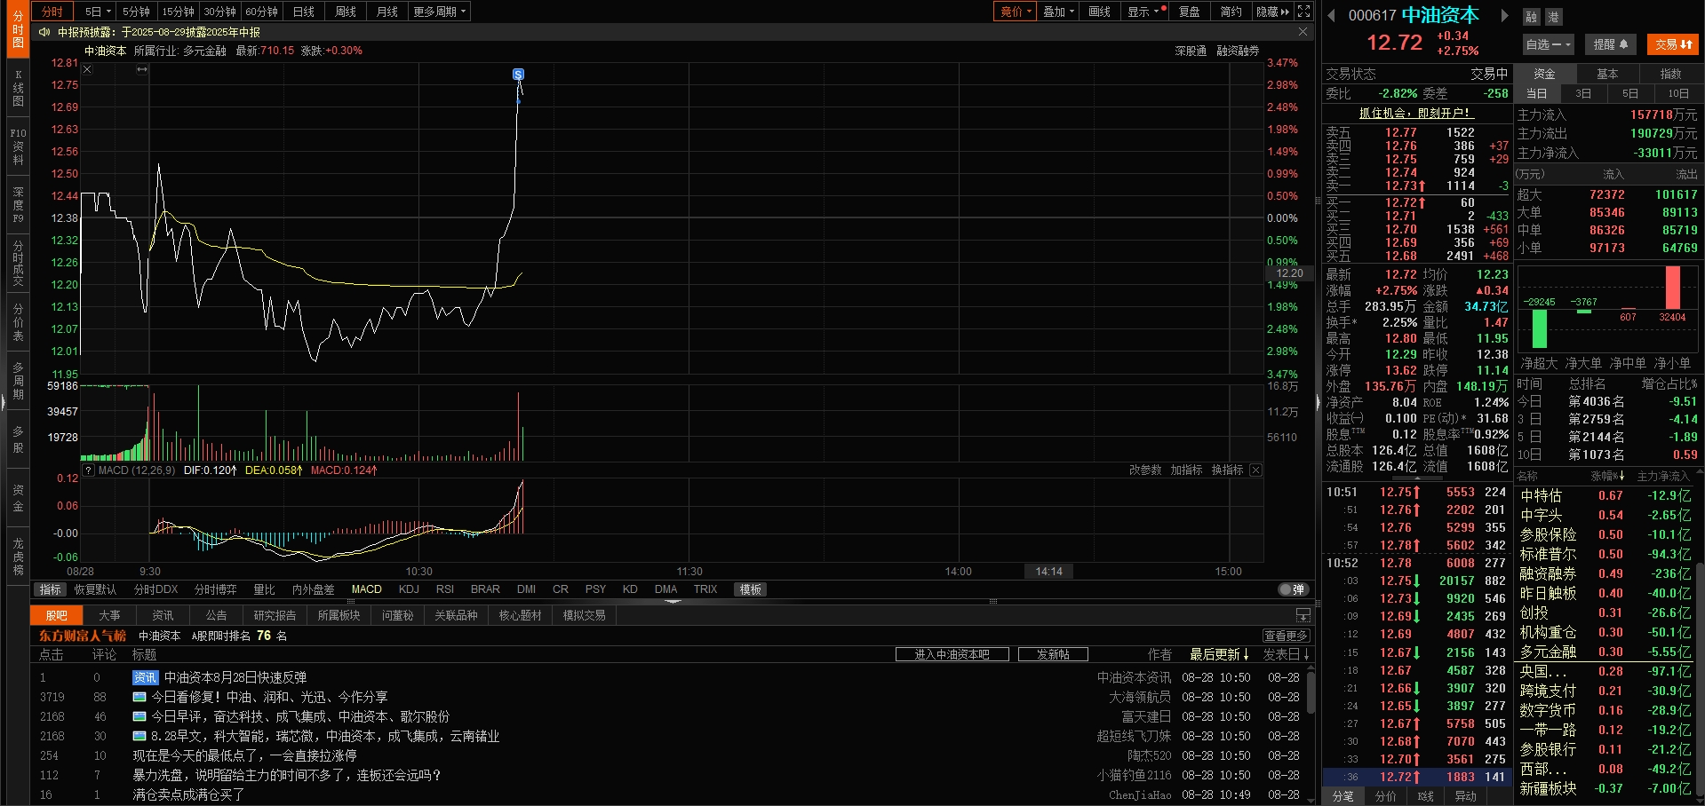Open 分价表 in left sidebar
This screenshot has height=806, width=1705.
[18, 322]
